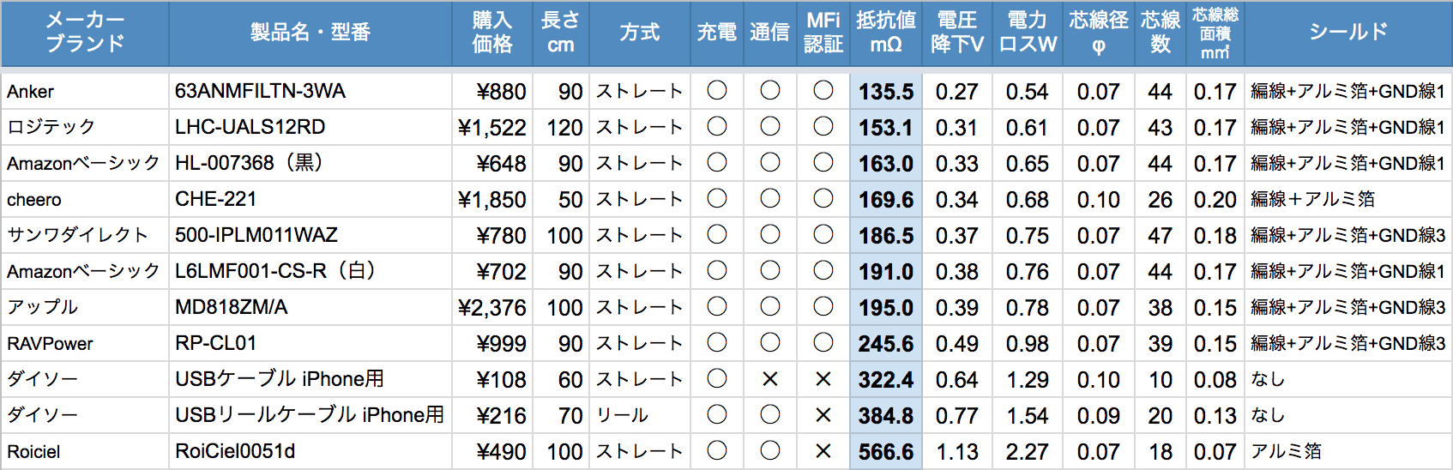The image size is (1453, 470).
Task: Click voltage drop value 0.27
Action: click(957, 92)
